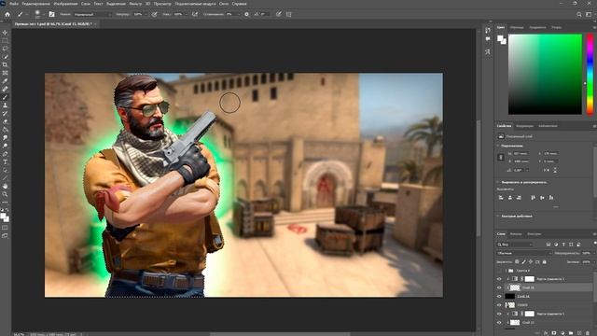Open the Изображение menu
The image size is (597, 336).
pos(65,4)
